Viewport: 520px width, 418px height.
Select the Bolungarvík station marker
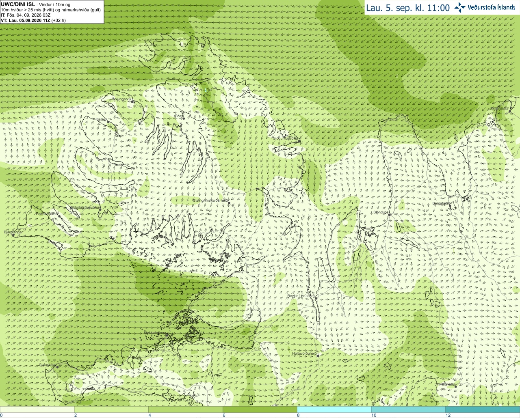pos(132,101)
